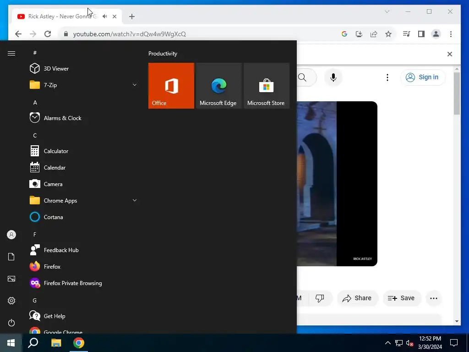Click the Sign in button
Screen dimensions: 469x352
pyautogui.click(x=423, y=77)
